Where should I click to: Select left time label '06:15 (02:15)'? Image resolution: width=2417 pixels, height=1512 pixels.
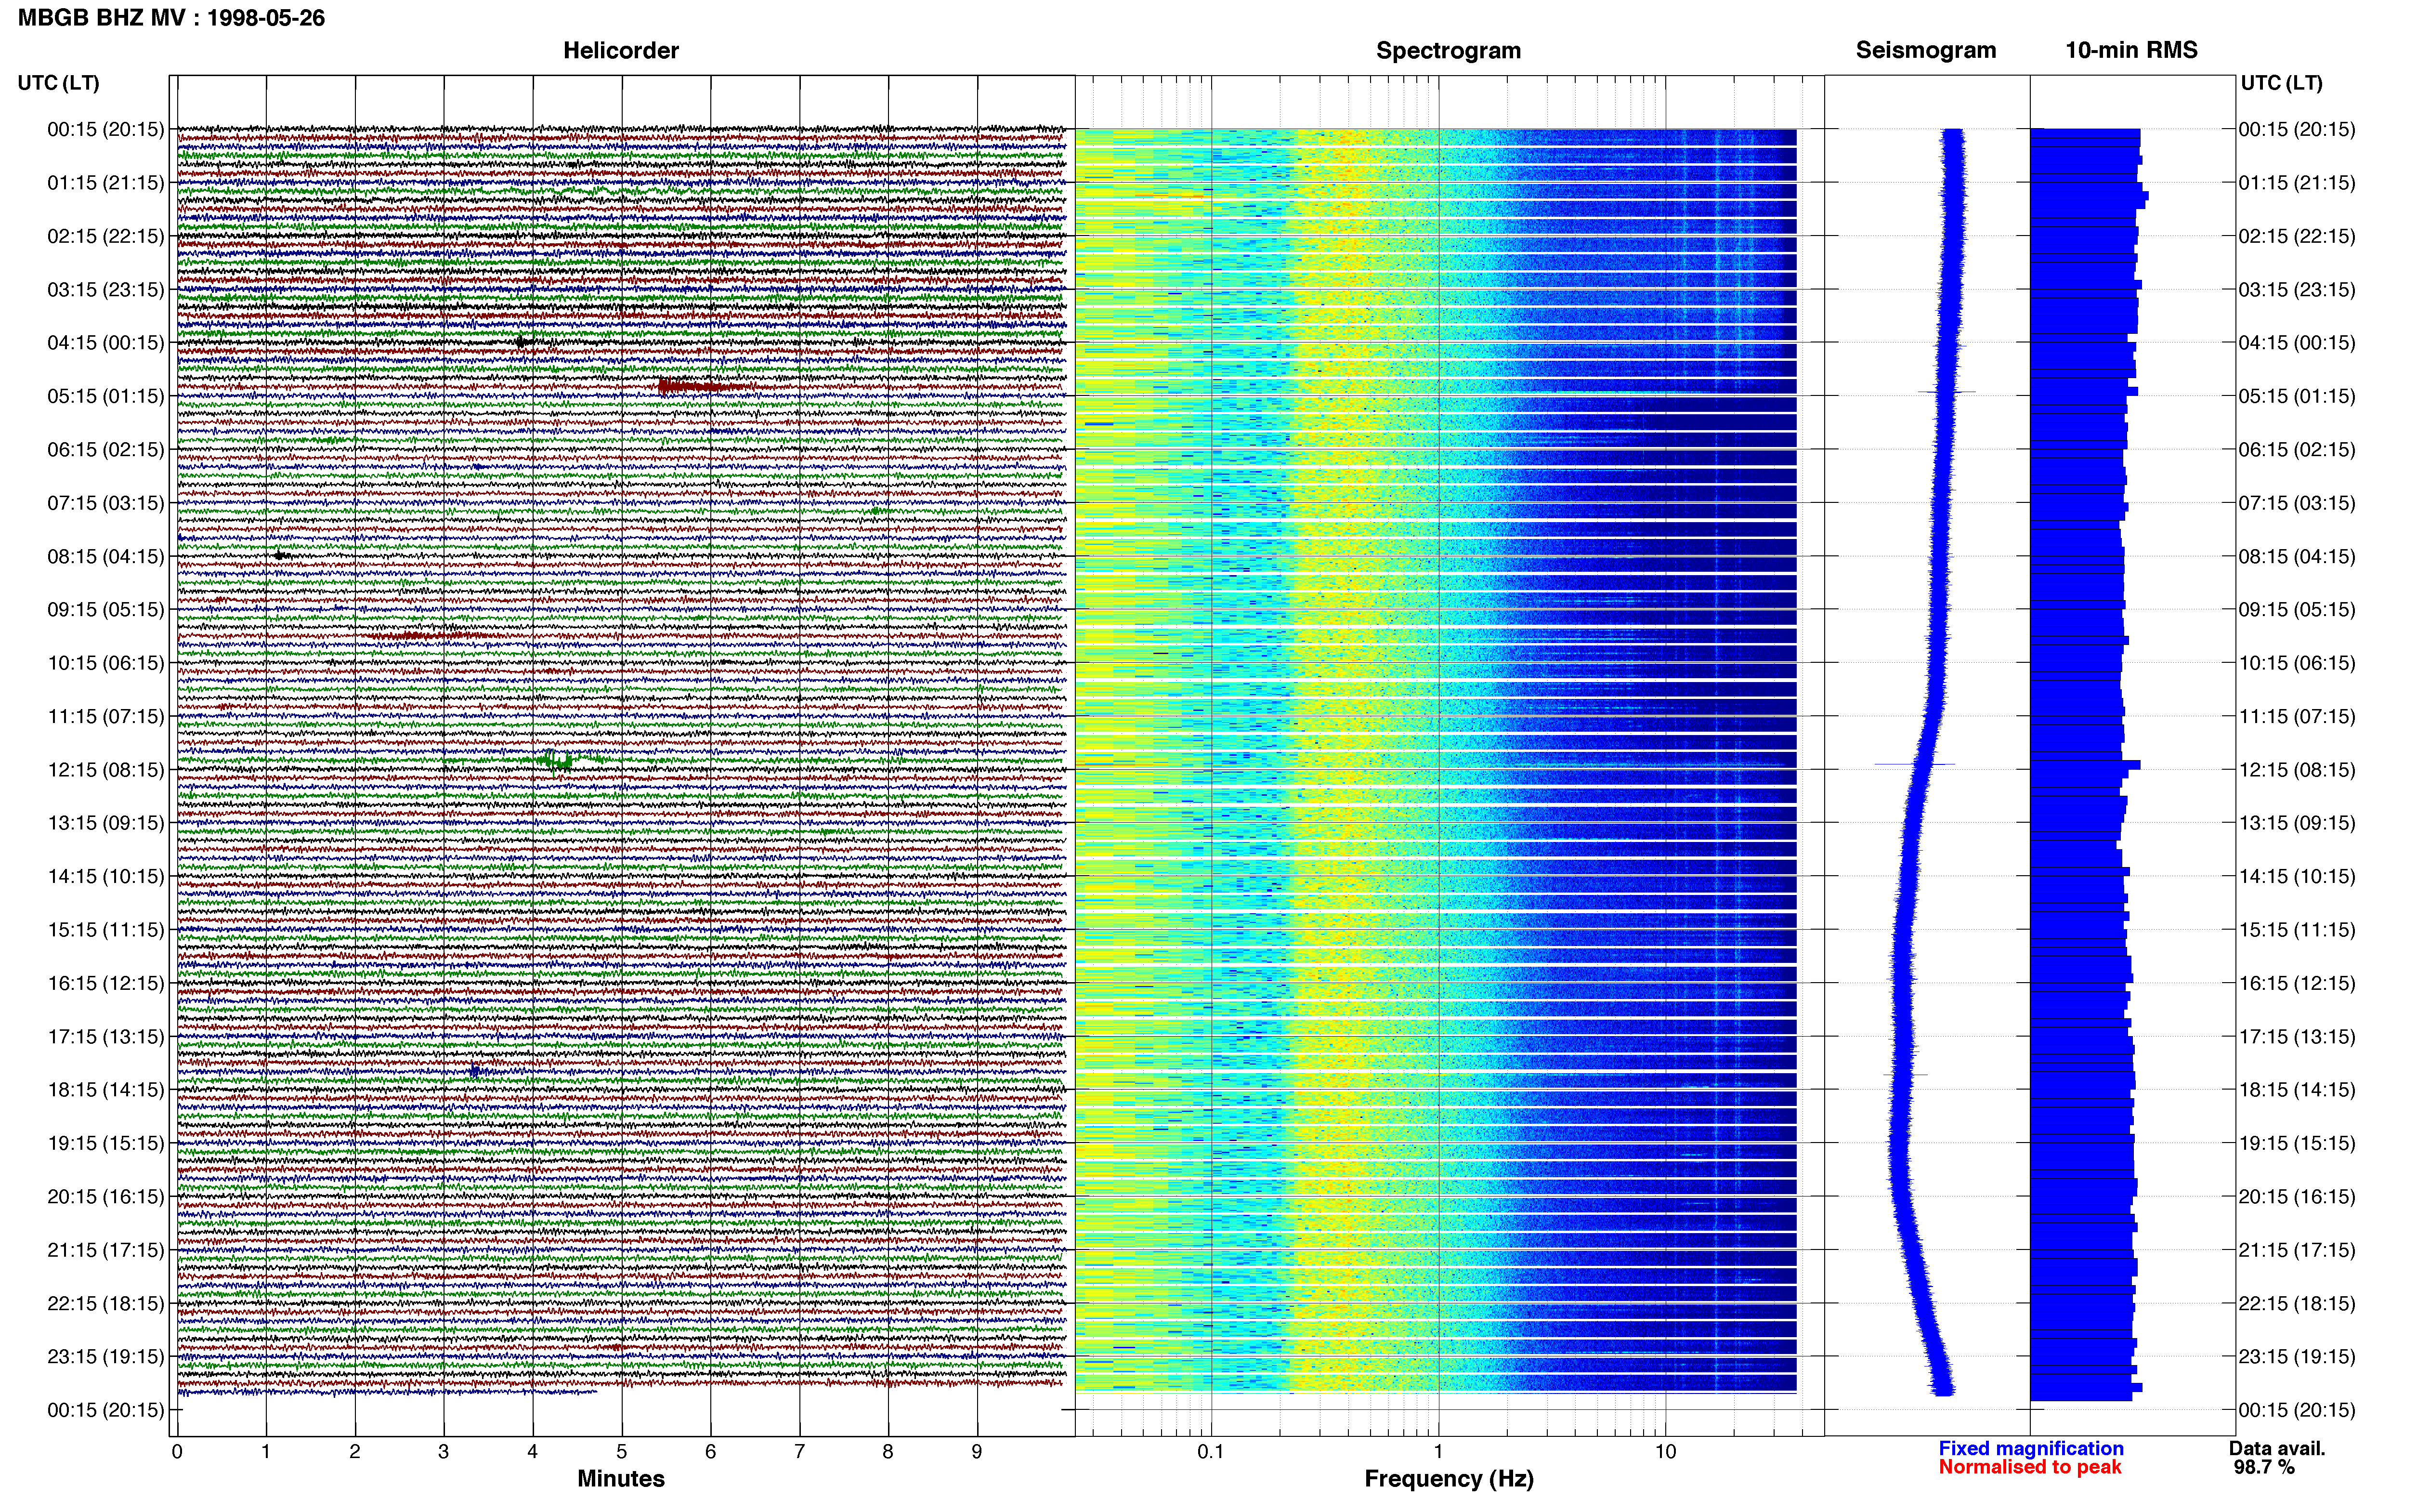click(x=105, y=450)
